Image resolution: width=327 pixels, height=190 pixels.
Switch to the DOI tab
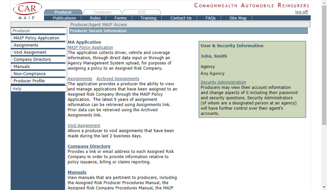tap(142, 12)
